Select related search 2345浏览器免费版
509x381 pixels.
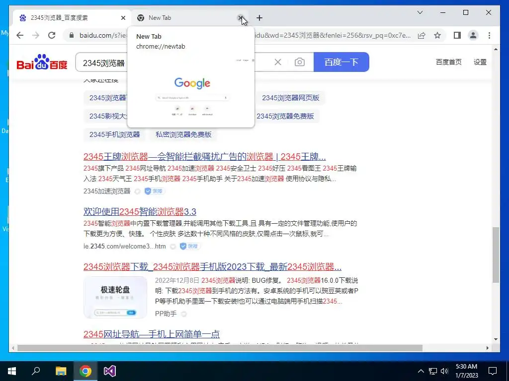tap(285, 116)
